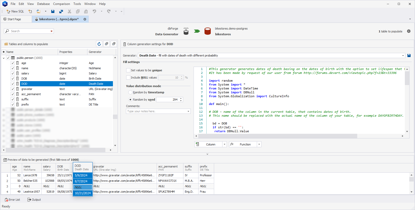Click the save generator icon beside Generator dropdown
The image size is (415, 210).
(409, 55)
